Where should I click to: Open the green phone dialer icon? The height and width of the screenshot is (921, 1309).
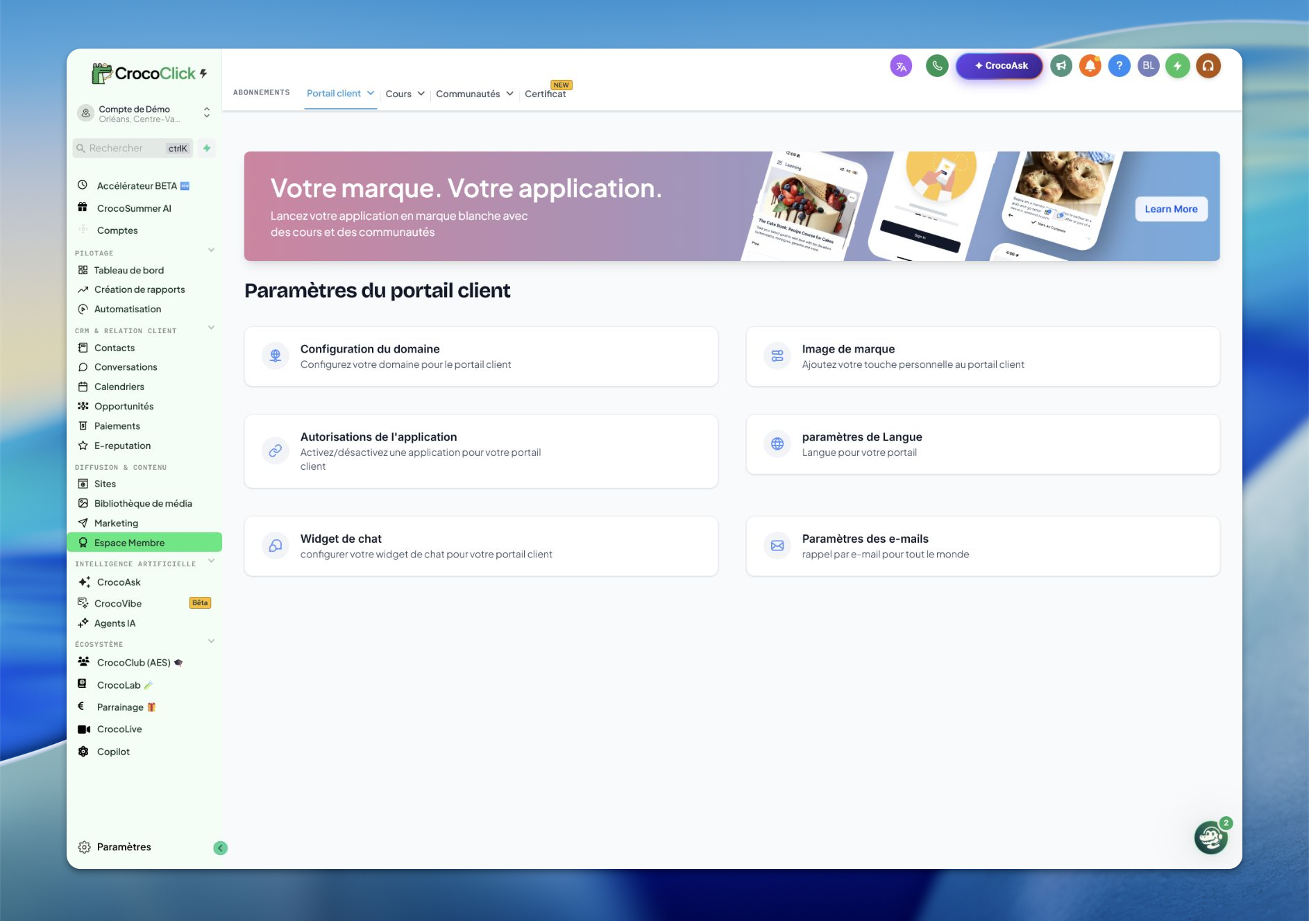937,66
